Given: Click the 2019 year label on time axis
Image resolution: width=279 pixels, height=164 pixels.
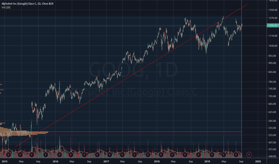Looking at the screenshot, I should click(x=207, y=161).
